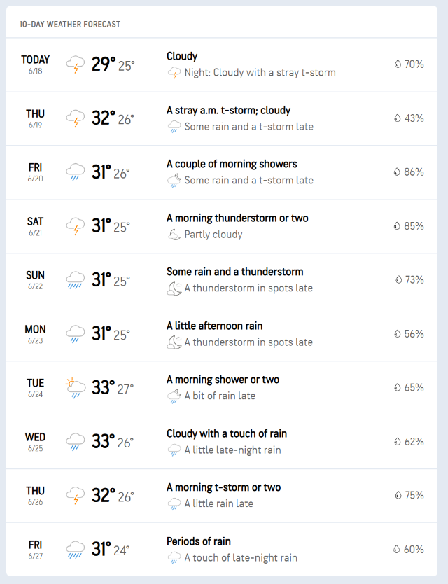This screenshot has height=584, width=448.
Task: Click Monday's night thunderstorm moon icon
Action: coord(174,342)
